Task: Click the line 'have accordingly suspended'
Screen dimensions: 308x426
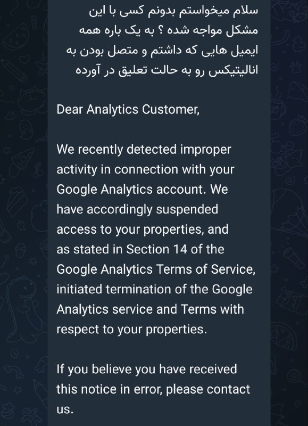Action: point(137,209)
